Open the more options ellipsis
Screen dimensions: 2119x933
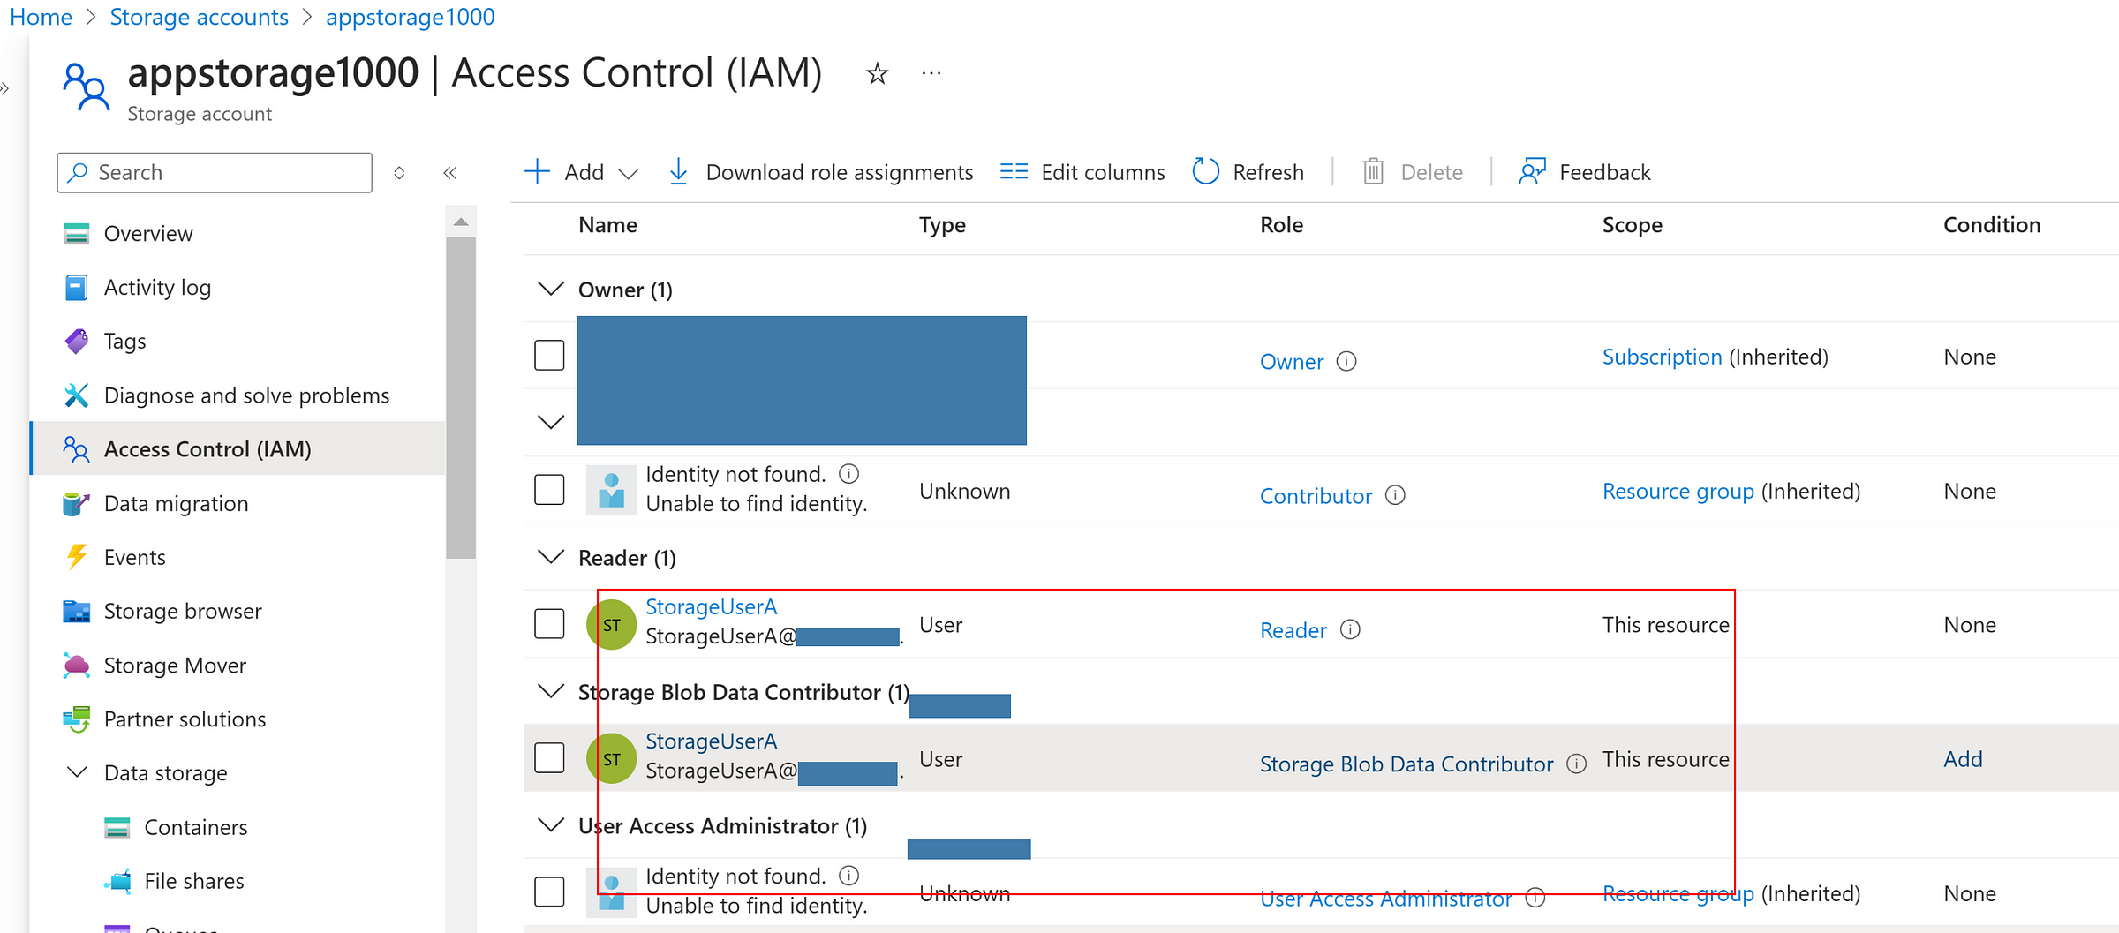[x=931, y=73]
